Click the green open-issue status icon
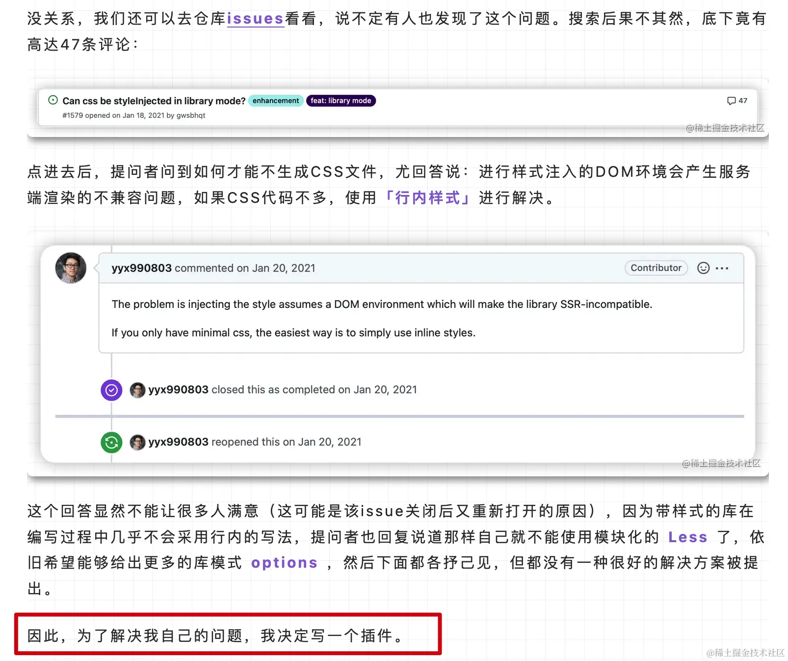 53,100
